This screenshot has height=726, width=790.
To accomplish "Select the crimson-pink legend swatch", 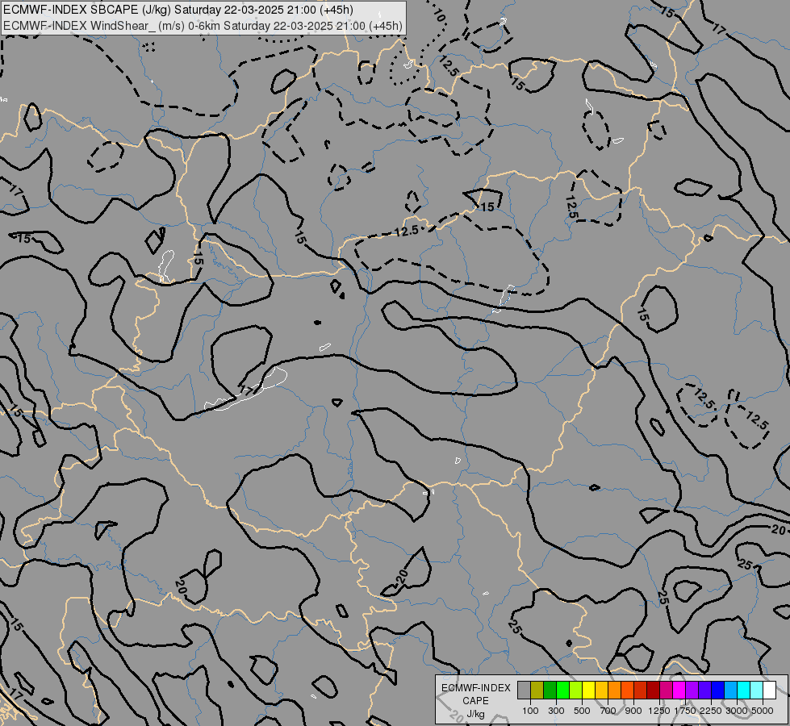I will tap(666, 691).
